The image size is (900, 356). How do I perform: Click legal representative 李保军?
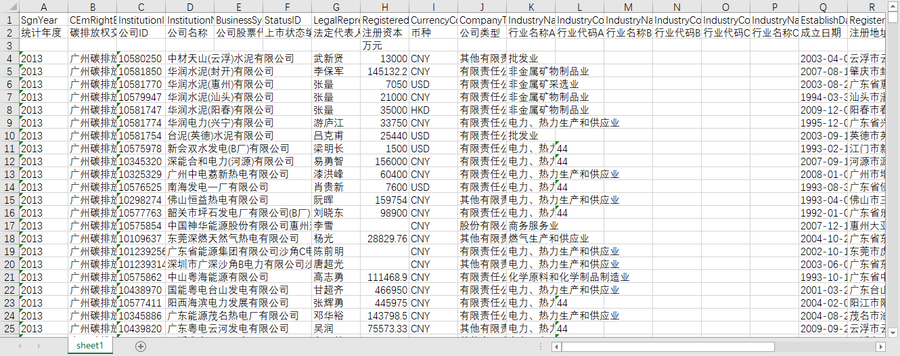336,71
